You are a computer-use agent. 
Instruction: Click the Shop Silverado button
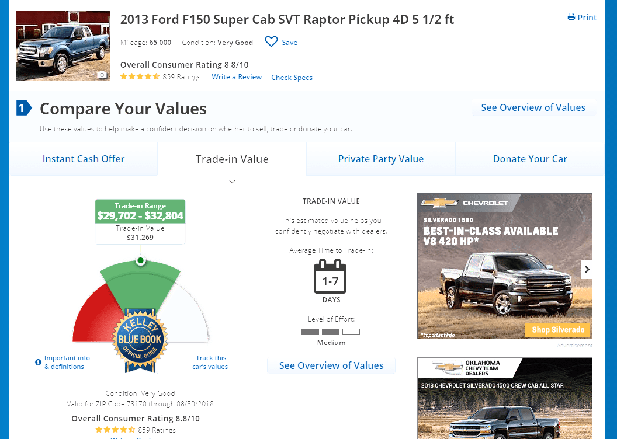558,330
